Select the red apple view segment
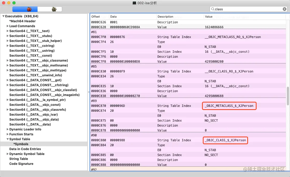This screenshot has height=177, width=290. click(25, 9)
